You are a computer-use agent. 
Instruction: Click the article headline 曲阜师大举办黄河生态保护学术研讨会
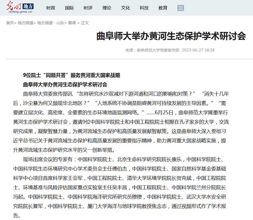coord(171,36)
